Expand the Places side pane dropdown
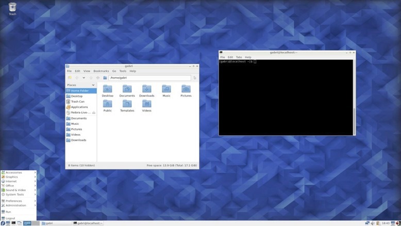The width and height of the screenshot is (401, 226). (93, 85)
